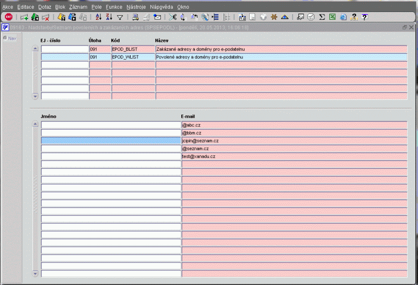Delete record using red X icon
This screenshot has width=418, height=285.
[45, 17]
